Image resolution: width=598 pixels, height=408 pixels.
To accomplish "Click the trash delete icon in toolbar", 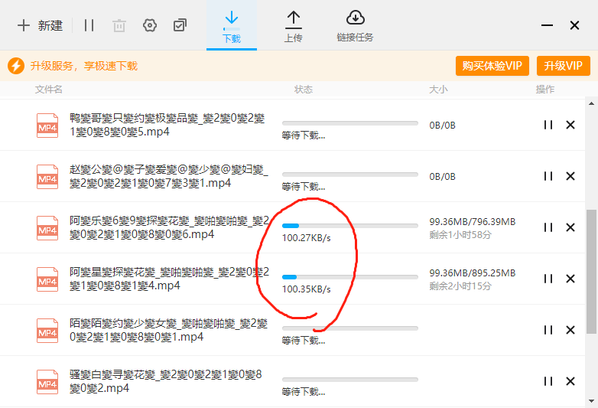I will 119,25.
